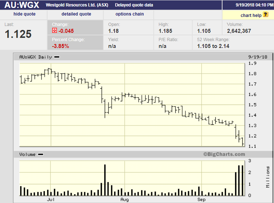Click the Sep label on the time axis

201,199
